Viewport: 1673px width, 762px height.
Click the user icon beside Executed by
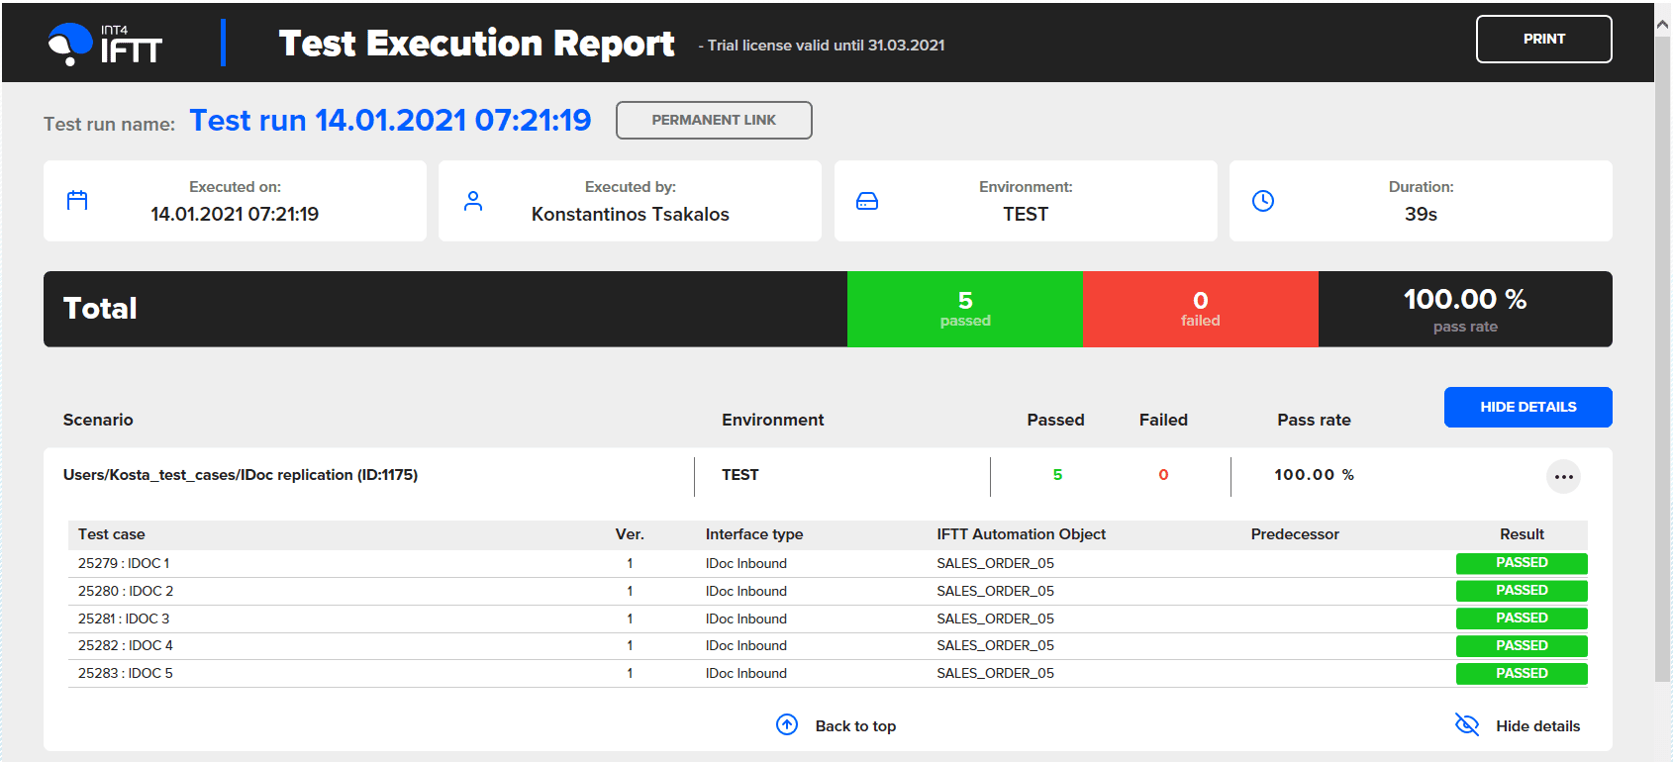pyautogui.click(x=473, y=201)
